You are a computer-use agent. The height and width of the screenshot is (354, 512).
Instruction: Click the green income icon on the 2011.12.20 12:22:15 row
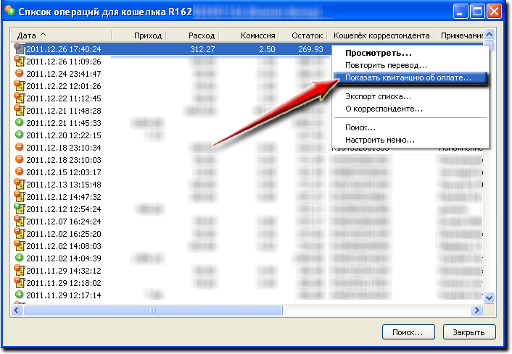[20, 135]
